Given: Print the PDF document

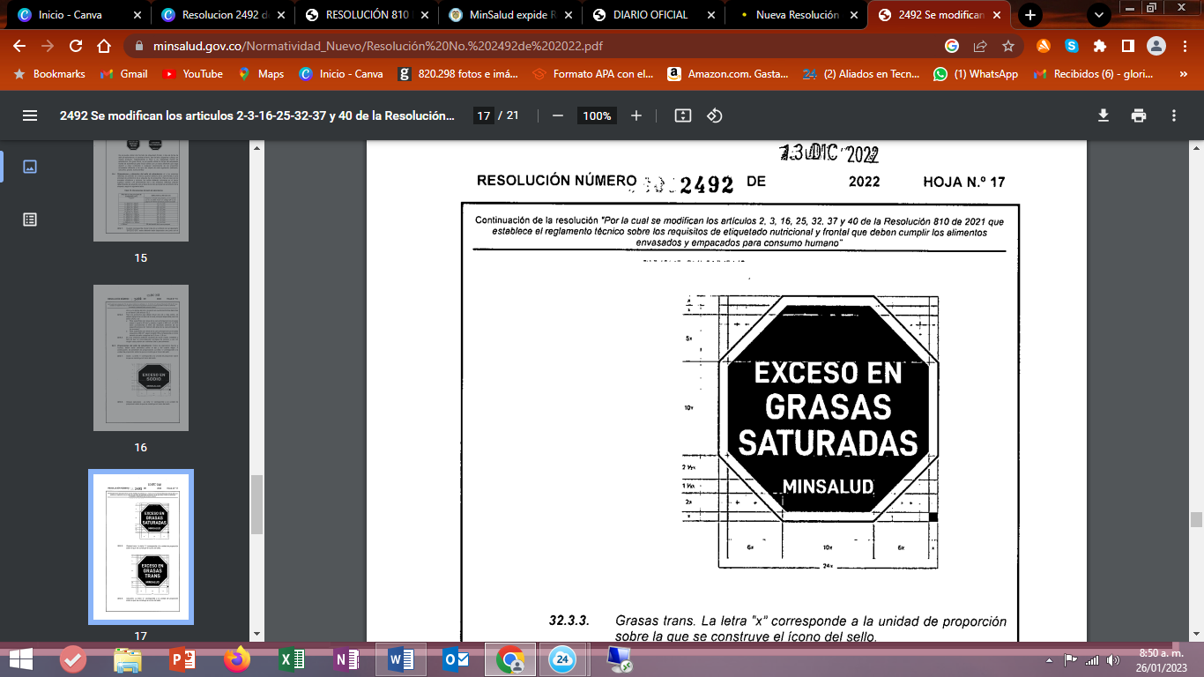Looking at the screenshot, I should [x=1139, y=115].
